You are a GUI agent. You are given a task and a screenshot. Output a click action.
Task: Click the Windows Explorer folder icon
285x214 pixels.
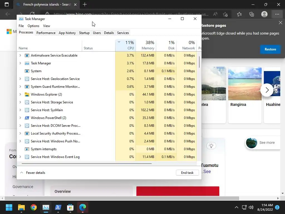(x=27, y=94)
